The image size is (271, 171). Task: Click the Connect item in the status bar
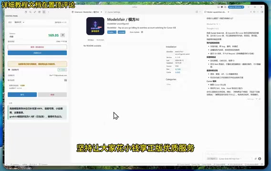pyautogui.click(x=43, y=164)
